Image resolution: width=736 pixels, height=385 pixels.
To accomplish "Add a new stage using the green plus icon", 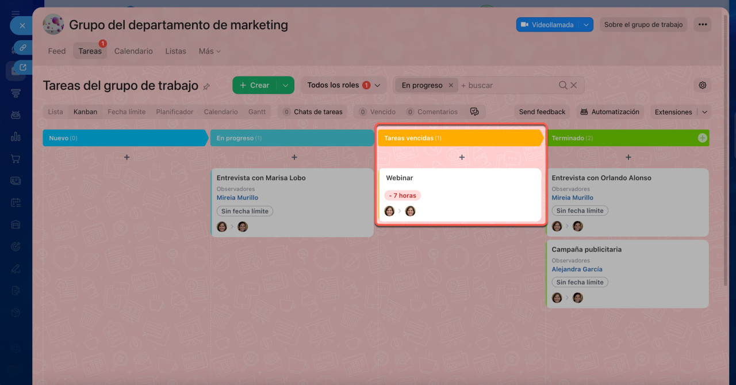I will tap(702, 138).
